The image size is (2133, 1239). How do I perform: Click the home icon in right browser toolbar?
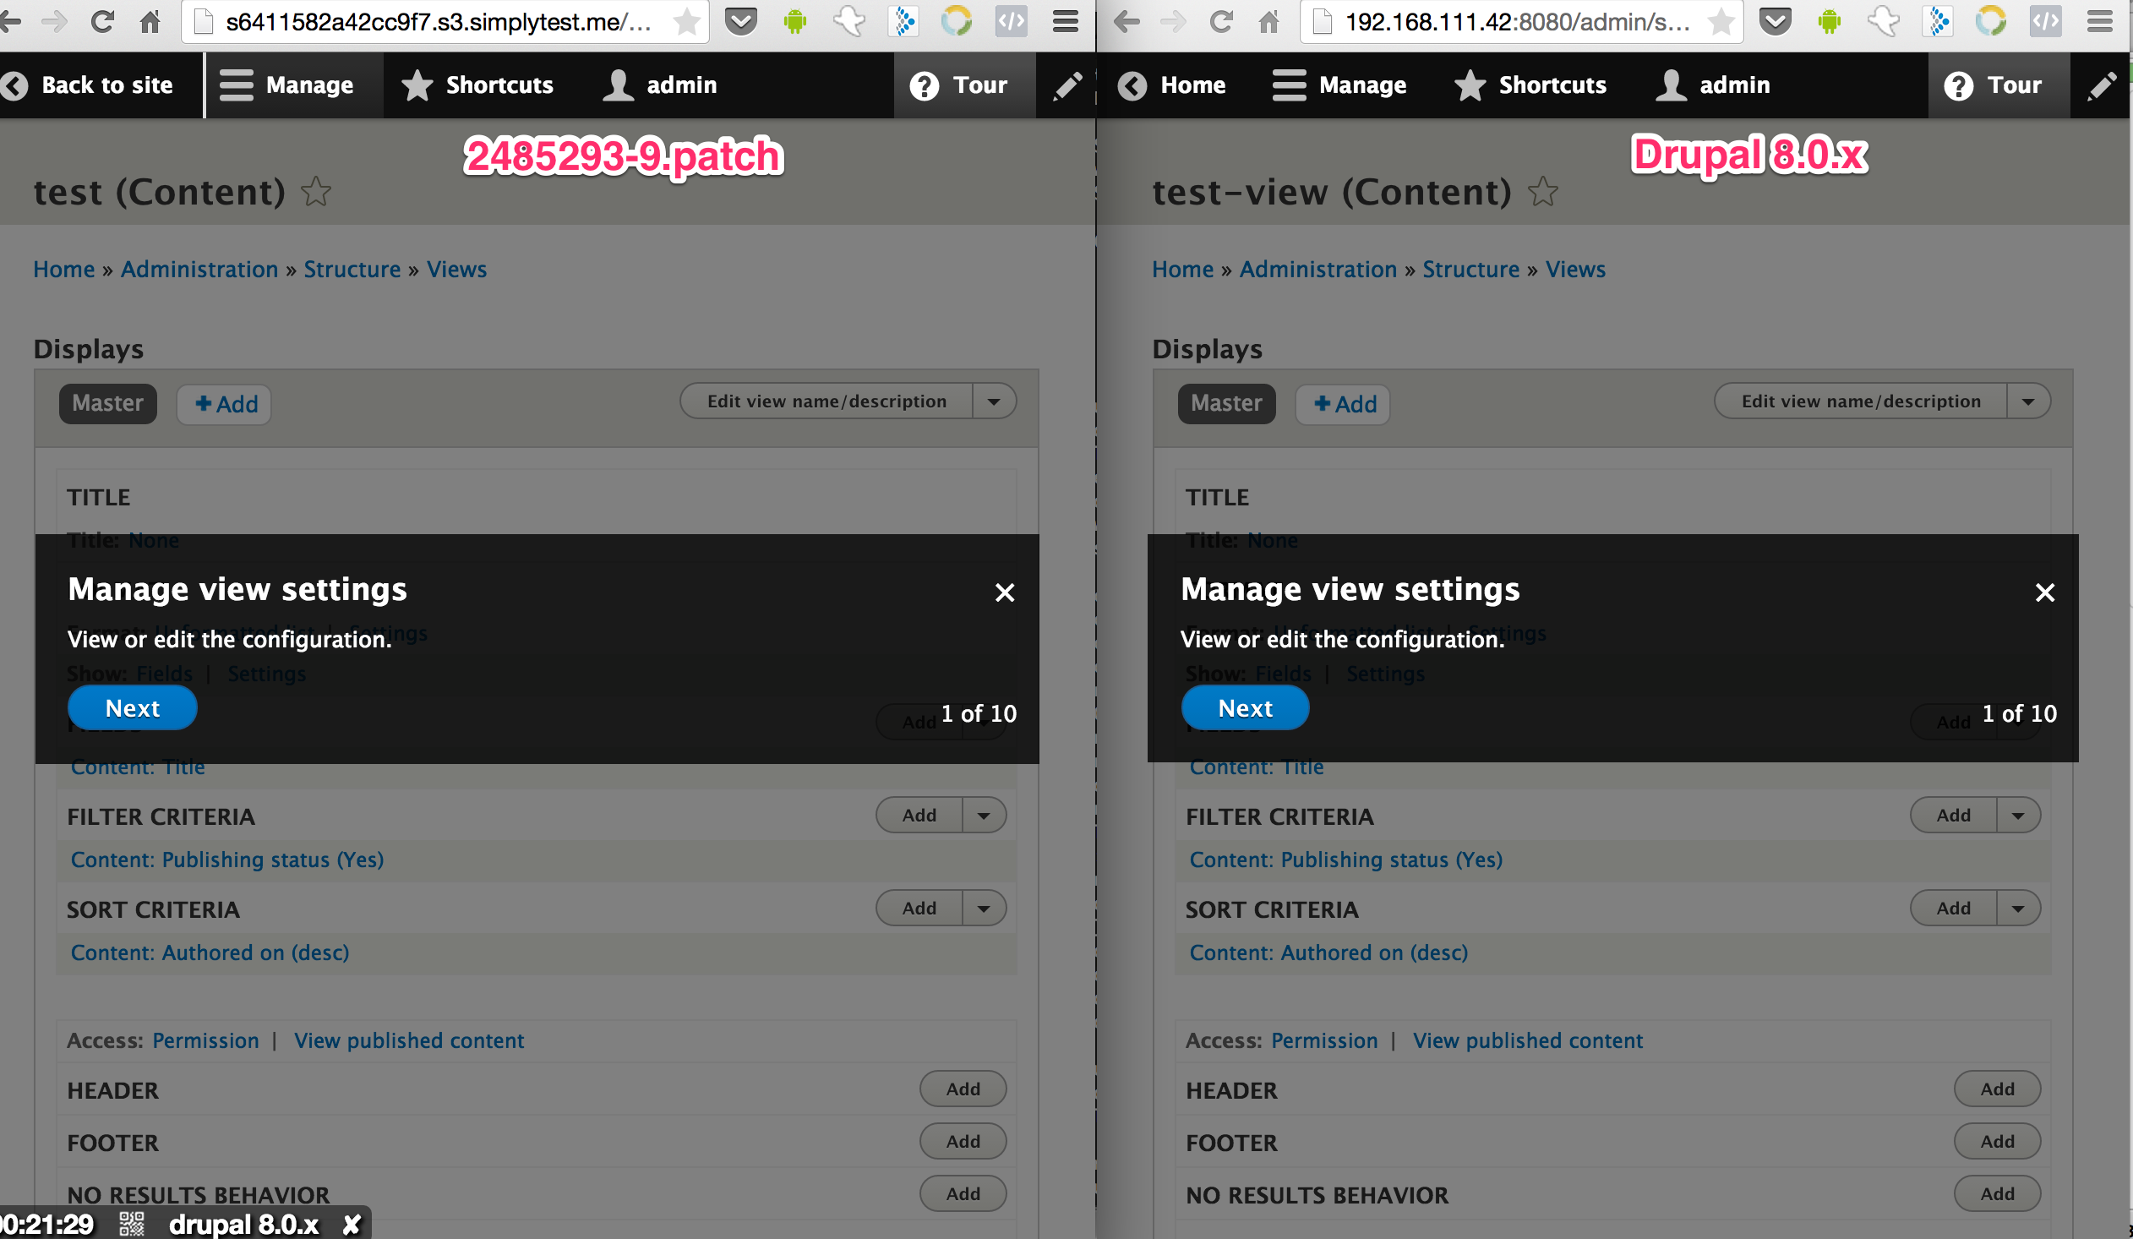click(1268, 21)
